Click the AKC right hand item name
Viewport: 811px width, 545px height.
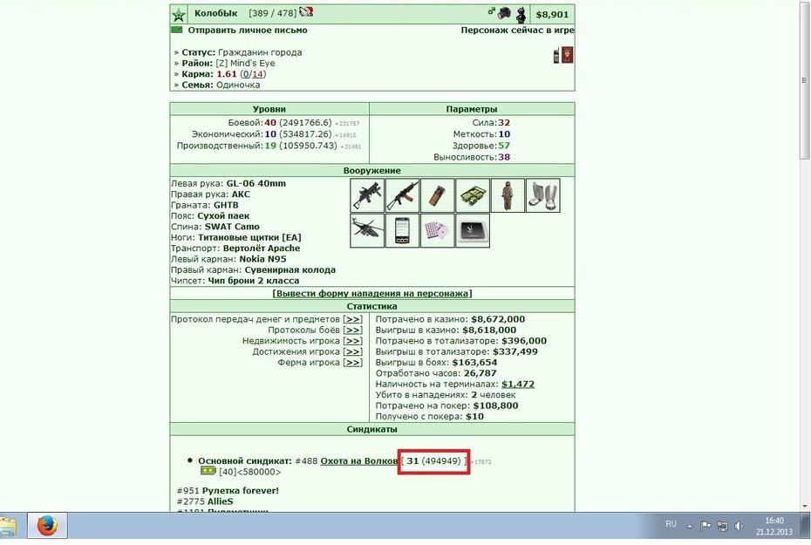[241, 194]
